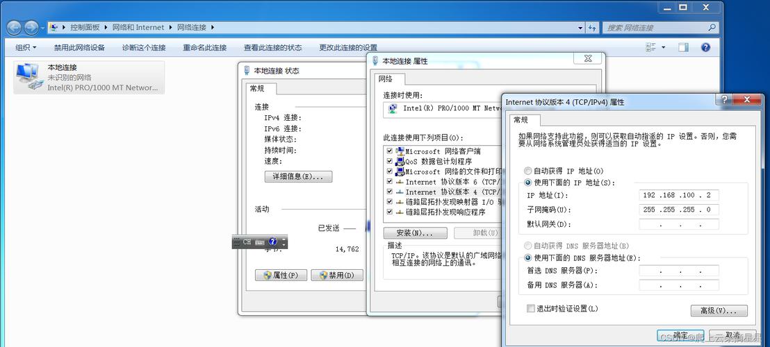
Task: Click 重命名此连接 in the toolbar
Action: (x=205, y=48)
